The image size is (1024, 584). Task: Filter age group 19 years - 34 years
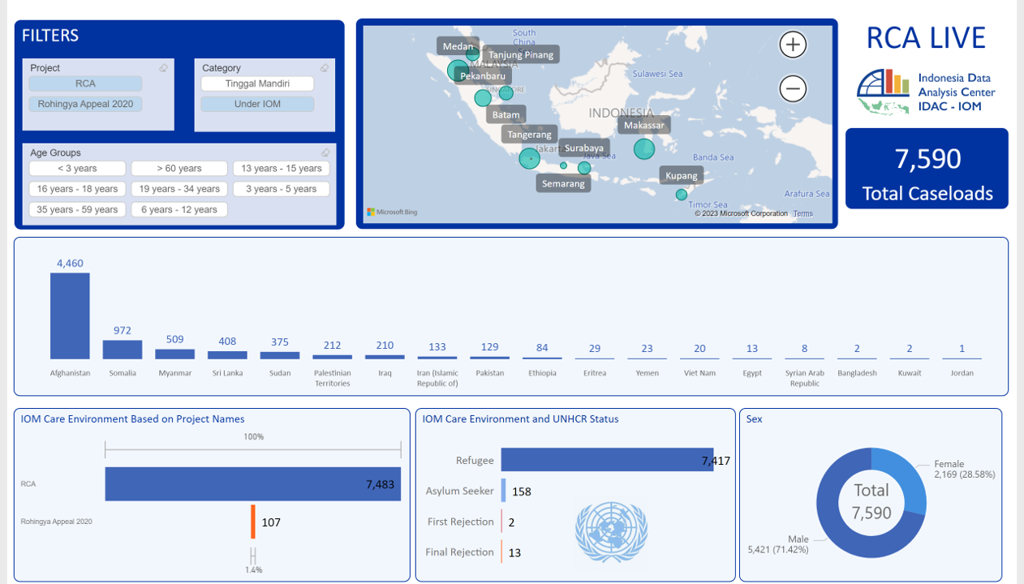179,189
